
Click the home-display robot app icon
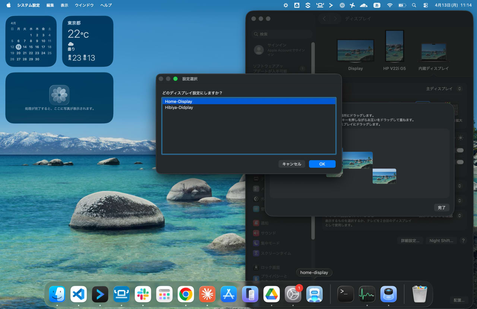click(314, 294)
